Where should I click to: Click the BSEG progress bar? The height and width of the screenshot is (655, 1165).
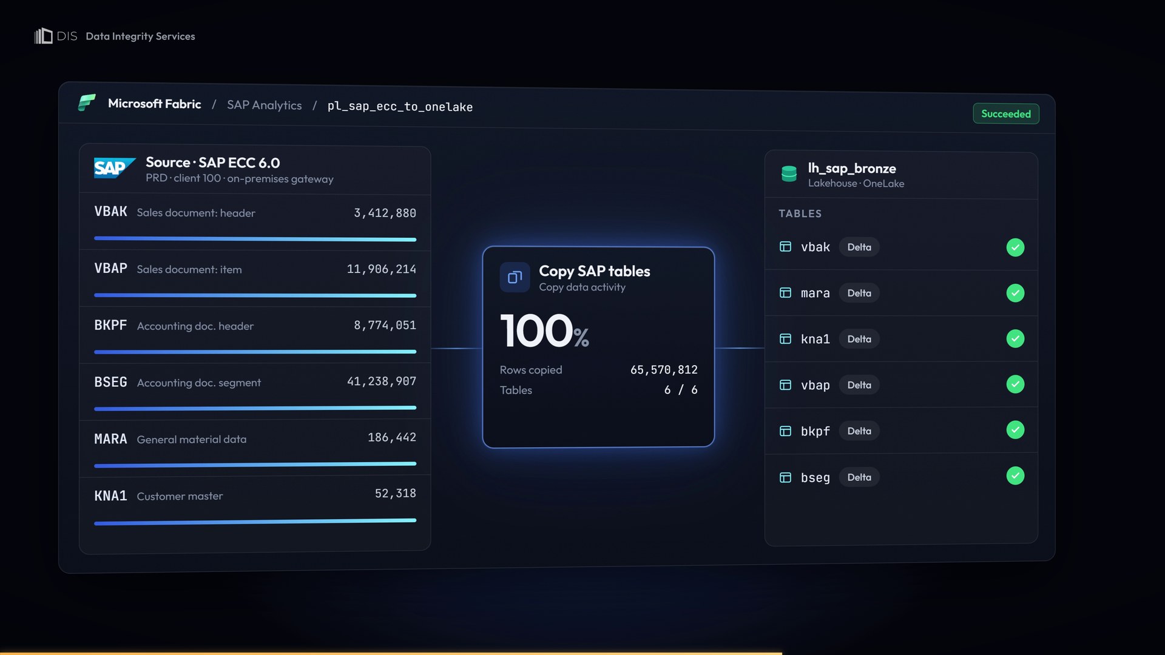tap(255, 408)
